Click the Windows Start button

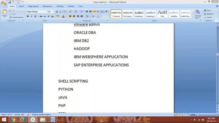(x=4, y=120)
